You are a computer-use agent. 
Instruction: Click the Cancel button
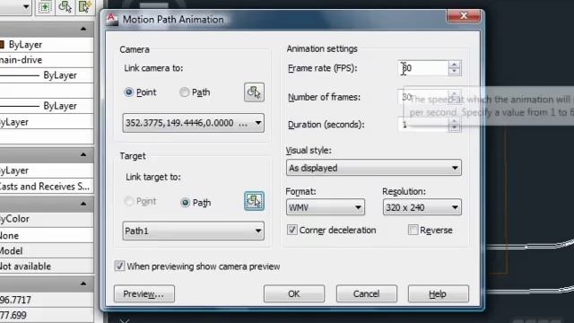(x=367, y=293)
